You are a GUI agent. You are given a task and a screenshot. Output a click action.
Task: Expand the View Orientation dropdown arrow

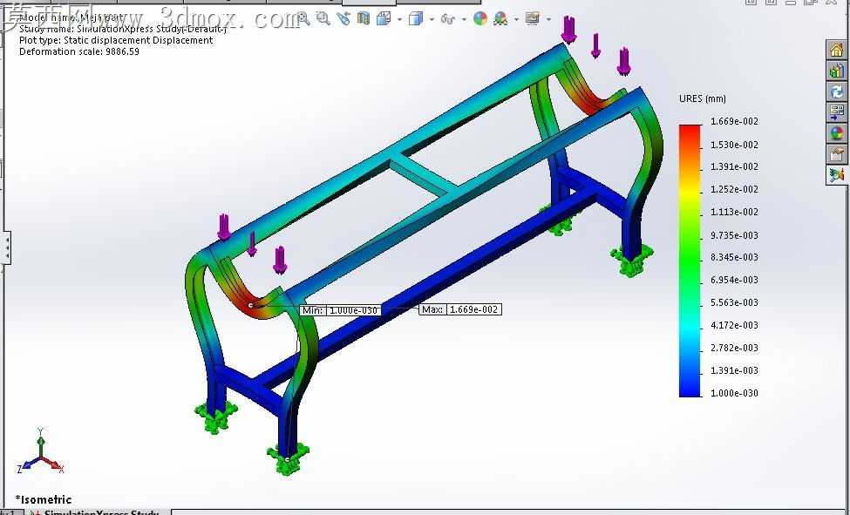(399, 19)
